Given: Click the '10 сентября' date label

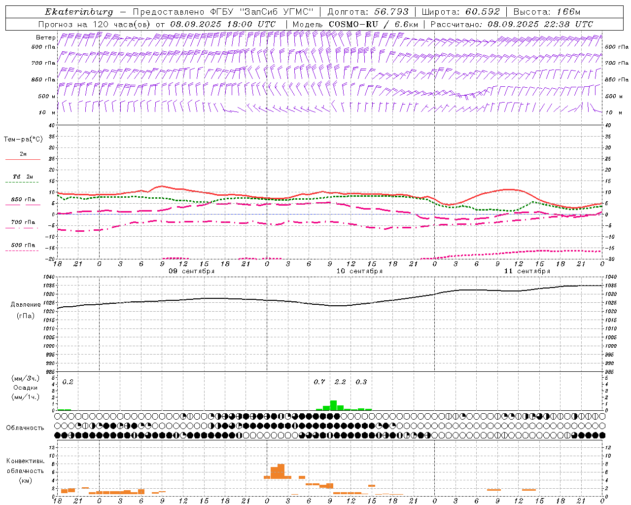Looking at the screenshot, I should coord(359,271).
